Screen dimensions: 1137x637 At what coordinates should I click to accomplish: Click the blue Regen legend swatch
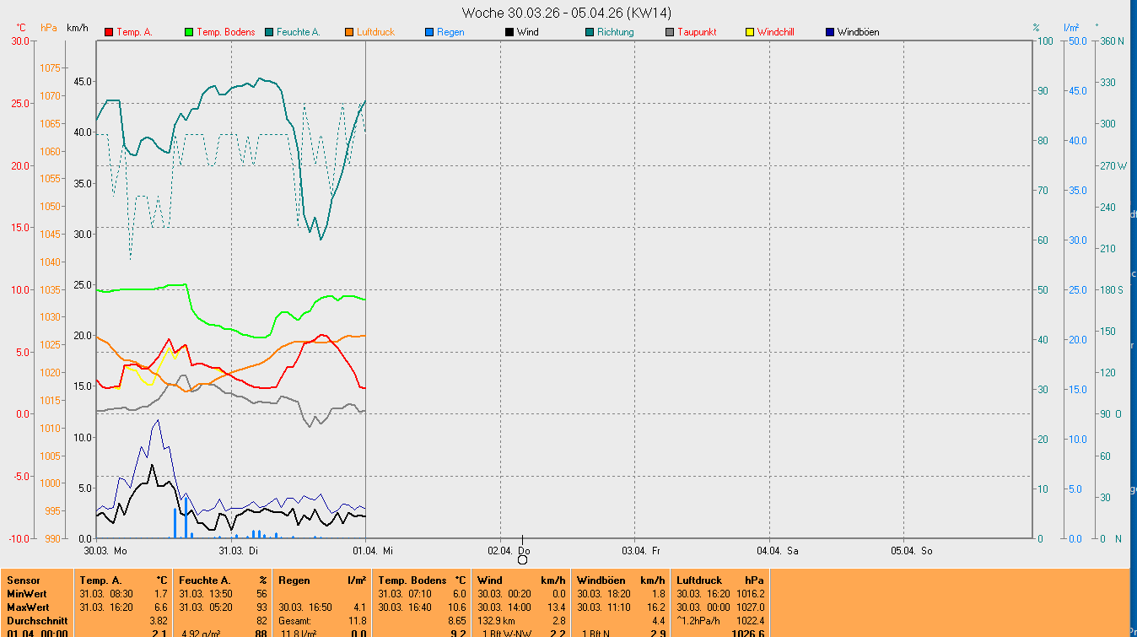pyautogui.click(x=429, y=32)
